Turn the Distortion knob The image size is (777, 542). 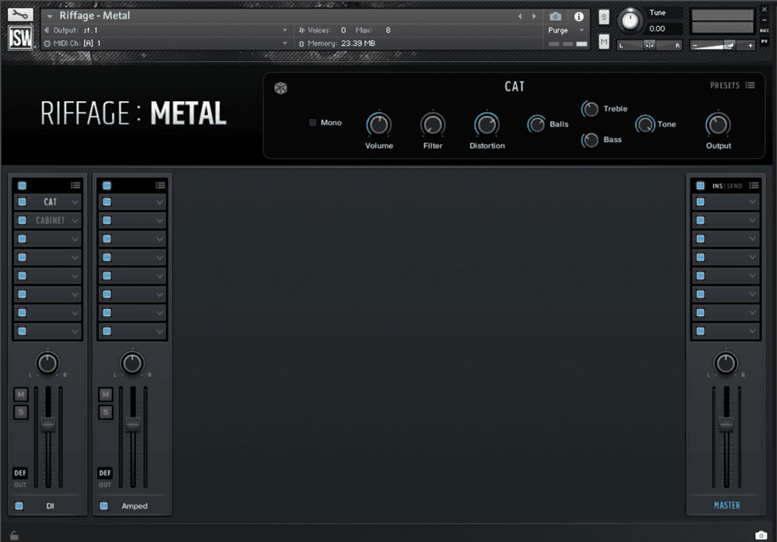coord(486,124)
